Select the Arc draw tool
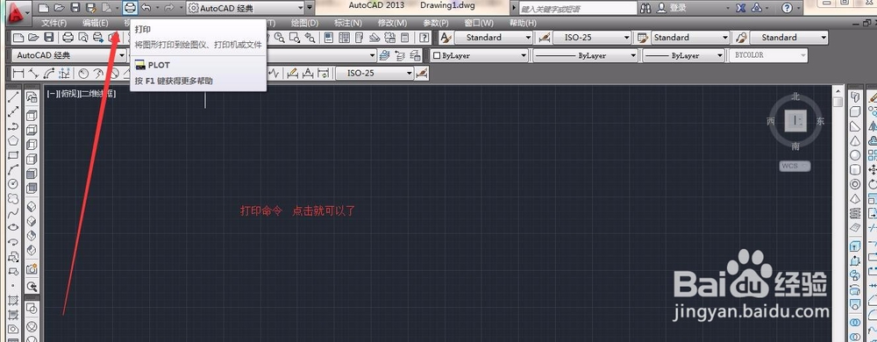 (13, 169)
